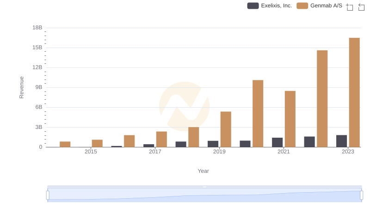370x213 pixels.
Task: Click the Exelixis dark legend swatch
Action: pyautogui.click(x=253, y=6)
